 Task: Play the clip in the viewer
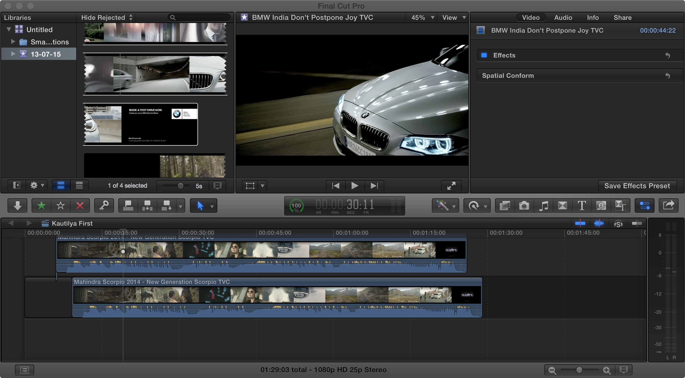point(355,186)
